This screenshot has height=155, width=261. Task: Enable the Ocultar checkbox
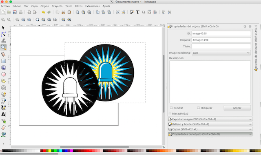(x=171, y=108)
